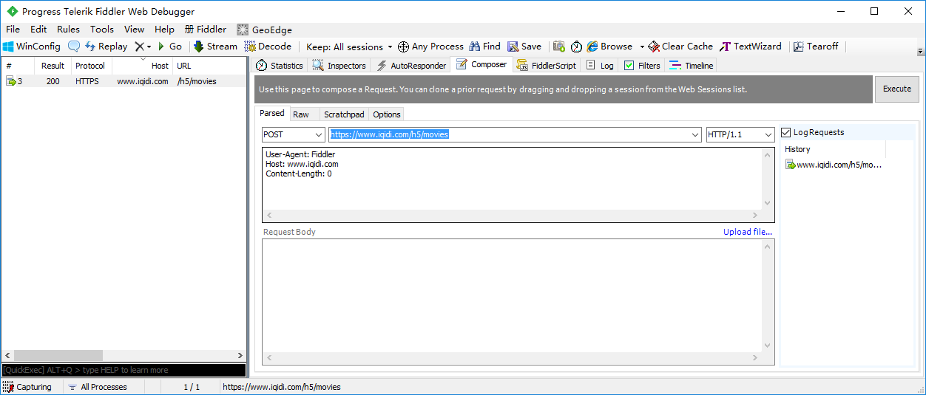Toggle Stream mode in toolbar

point(216,47)
